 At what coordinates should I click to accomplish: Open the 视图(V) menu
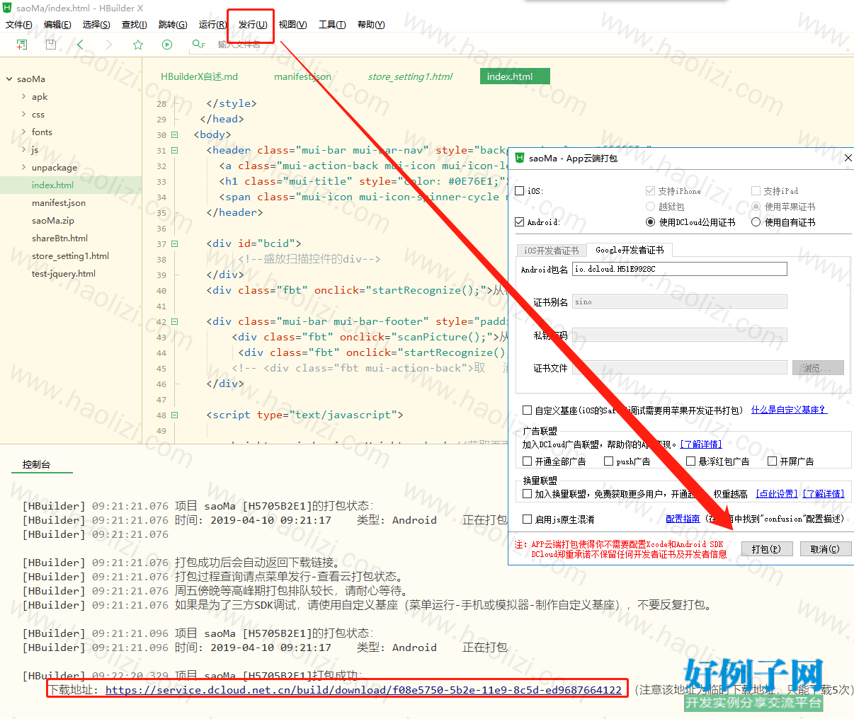(292, 25)
